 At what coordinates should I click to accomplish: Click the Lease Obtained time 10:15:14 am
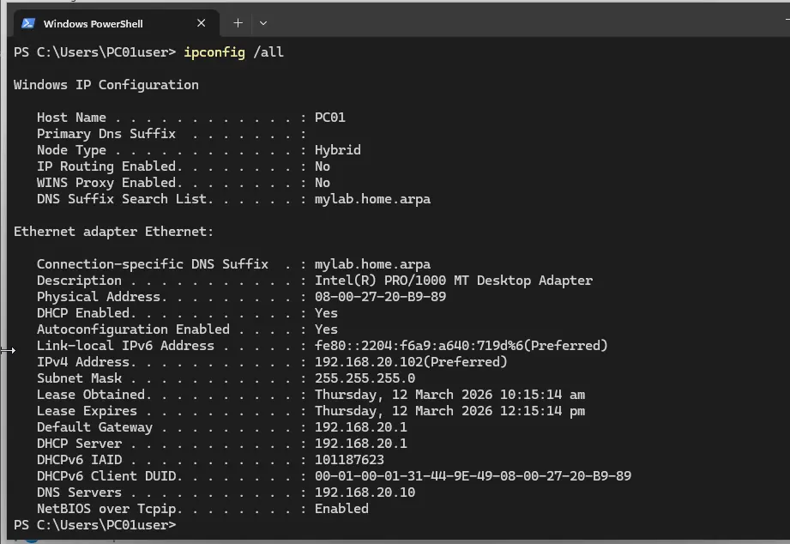[543, 395]
